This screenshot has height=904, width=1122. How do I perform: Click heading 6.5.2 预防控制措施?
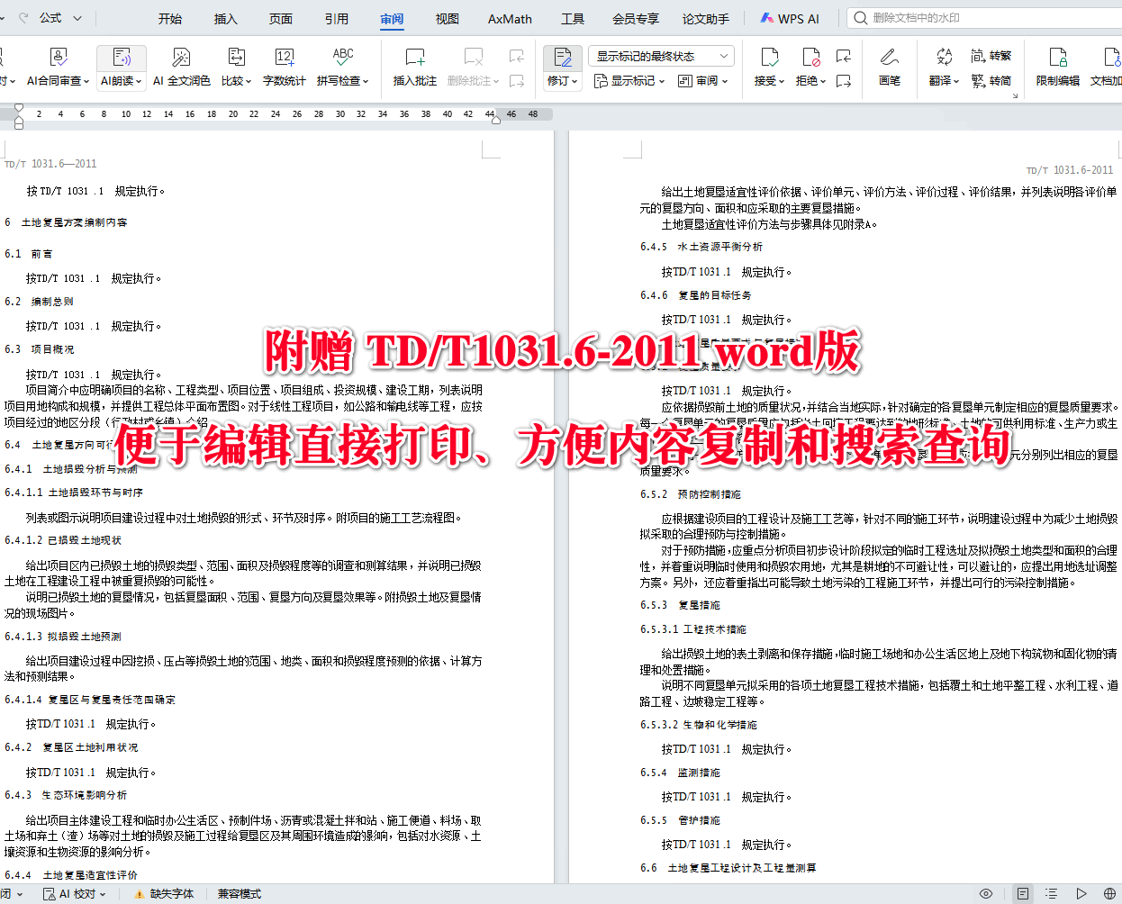[x=691, y=494]
